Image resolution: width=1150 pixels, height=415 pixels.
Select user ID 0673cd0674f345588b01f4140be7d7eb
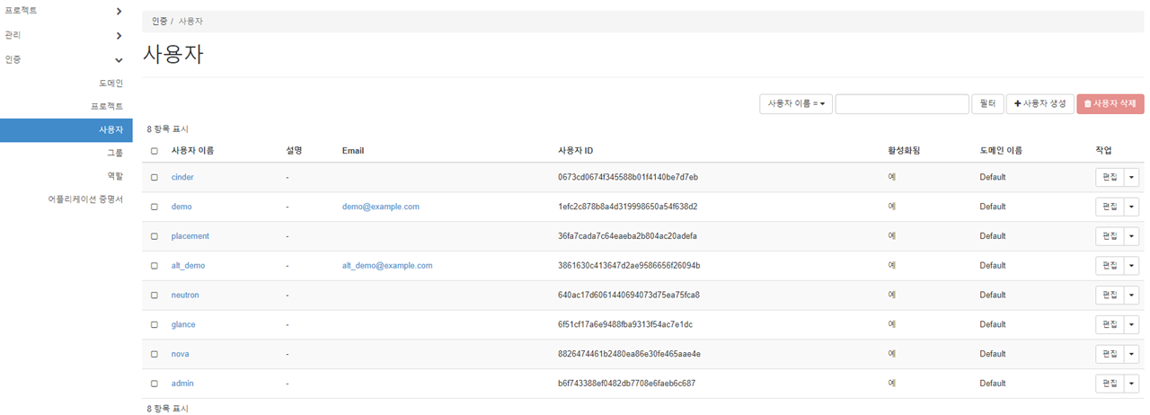[628, 177]
